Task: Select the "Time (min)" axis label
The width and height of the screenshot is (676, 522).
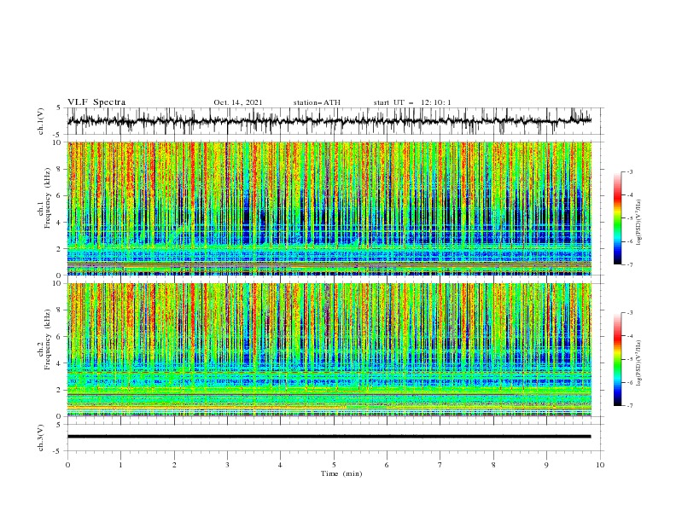Action: click(341, 473)
